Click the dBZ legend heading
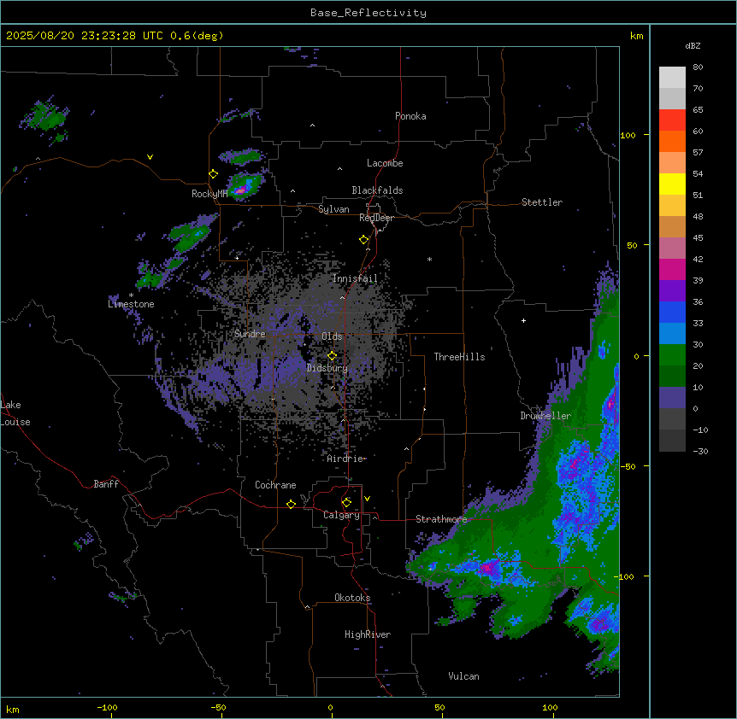 693,45
